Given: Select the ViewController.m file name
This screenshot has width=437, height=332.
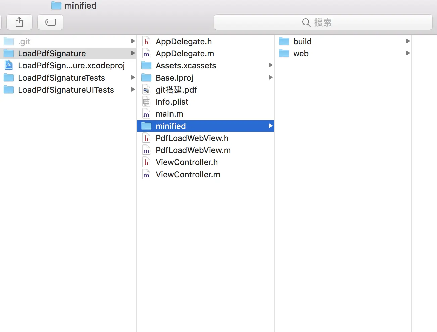Looking at the screenshot, I should point(188,175).
